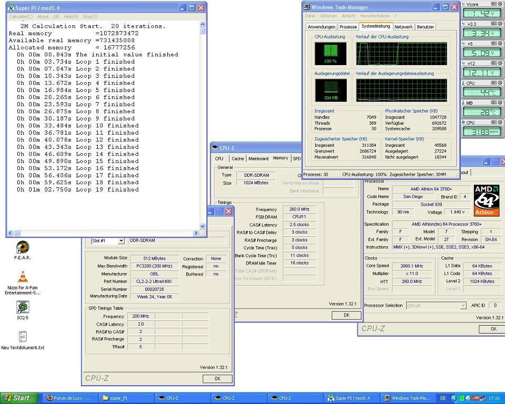505x404 pixels.
Task: Open Optionen menu in Task-Manager
Action: point(328,16)
